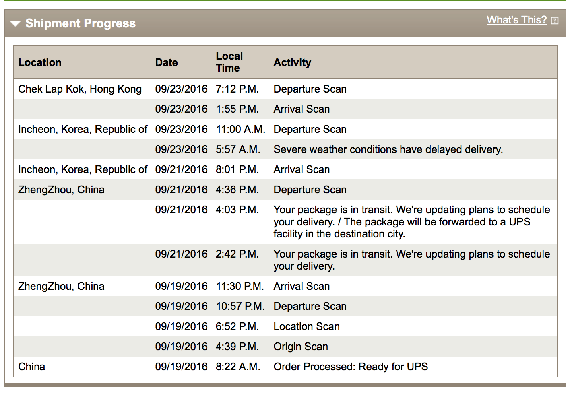Select the Activity column header
570x394 pixels.
(292, 62)
